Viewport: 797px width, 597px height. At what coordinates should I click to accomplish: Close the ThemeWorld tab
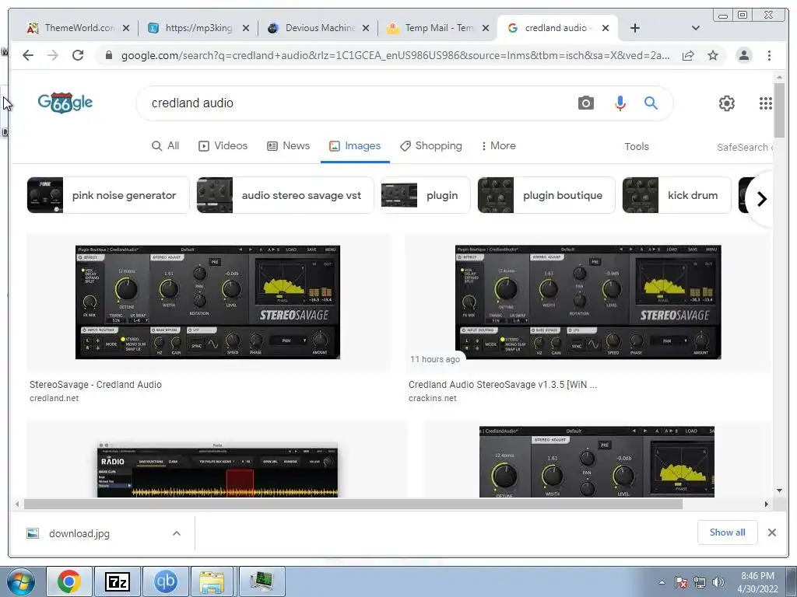tap(126, 28)
